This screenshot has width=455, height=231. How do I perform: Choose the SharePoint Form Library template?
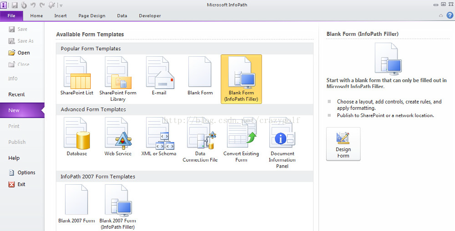[118, 79]
